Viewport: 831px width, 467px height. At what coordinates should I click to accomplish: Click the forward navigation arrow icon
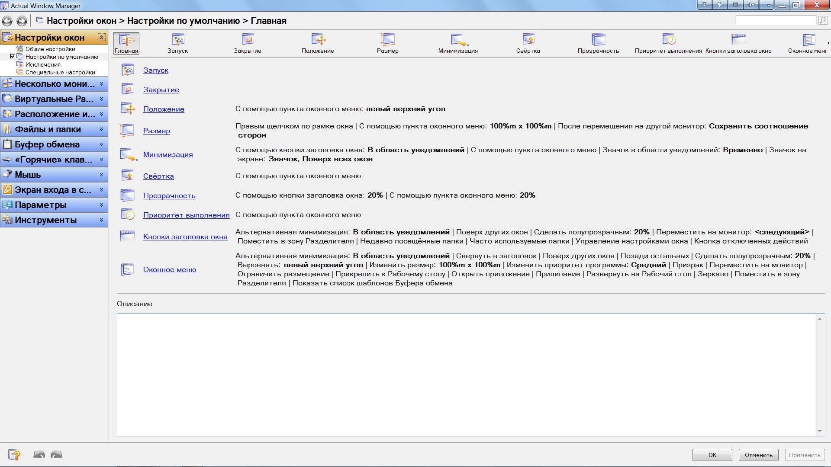pos(22,21)
